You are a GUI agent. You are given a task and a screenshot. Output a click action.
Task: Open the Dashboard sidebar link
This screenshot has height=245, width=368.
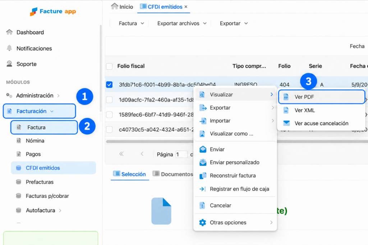(x=30, y=32)
